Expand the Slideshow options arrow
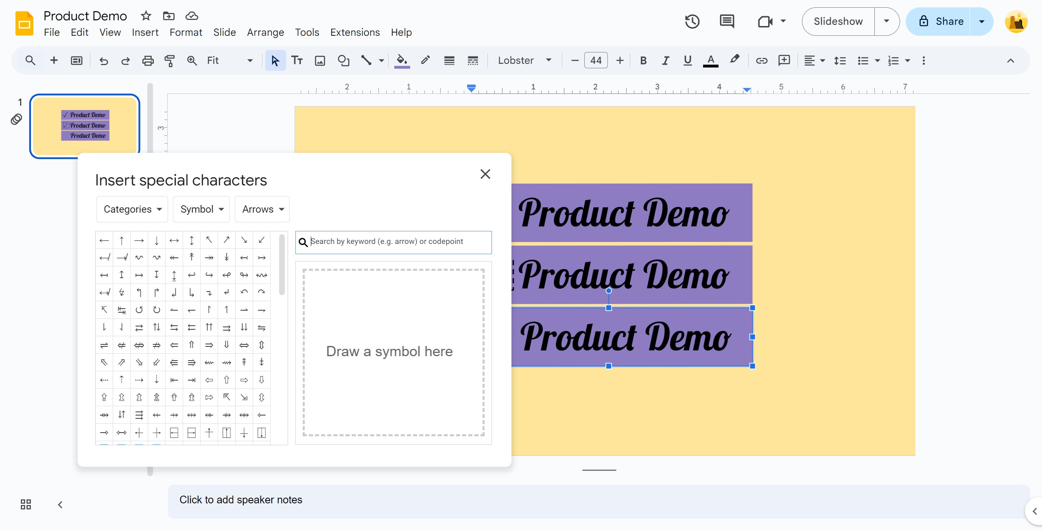 (x=887, y=21)
